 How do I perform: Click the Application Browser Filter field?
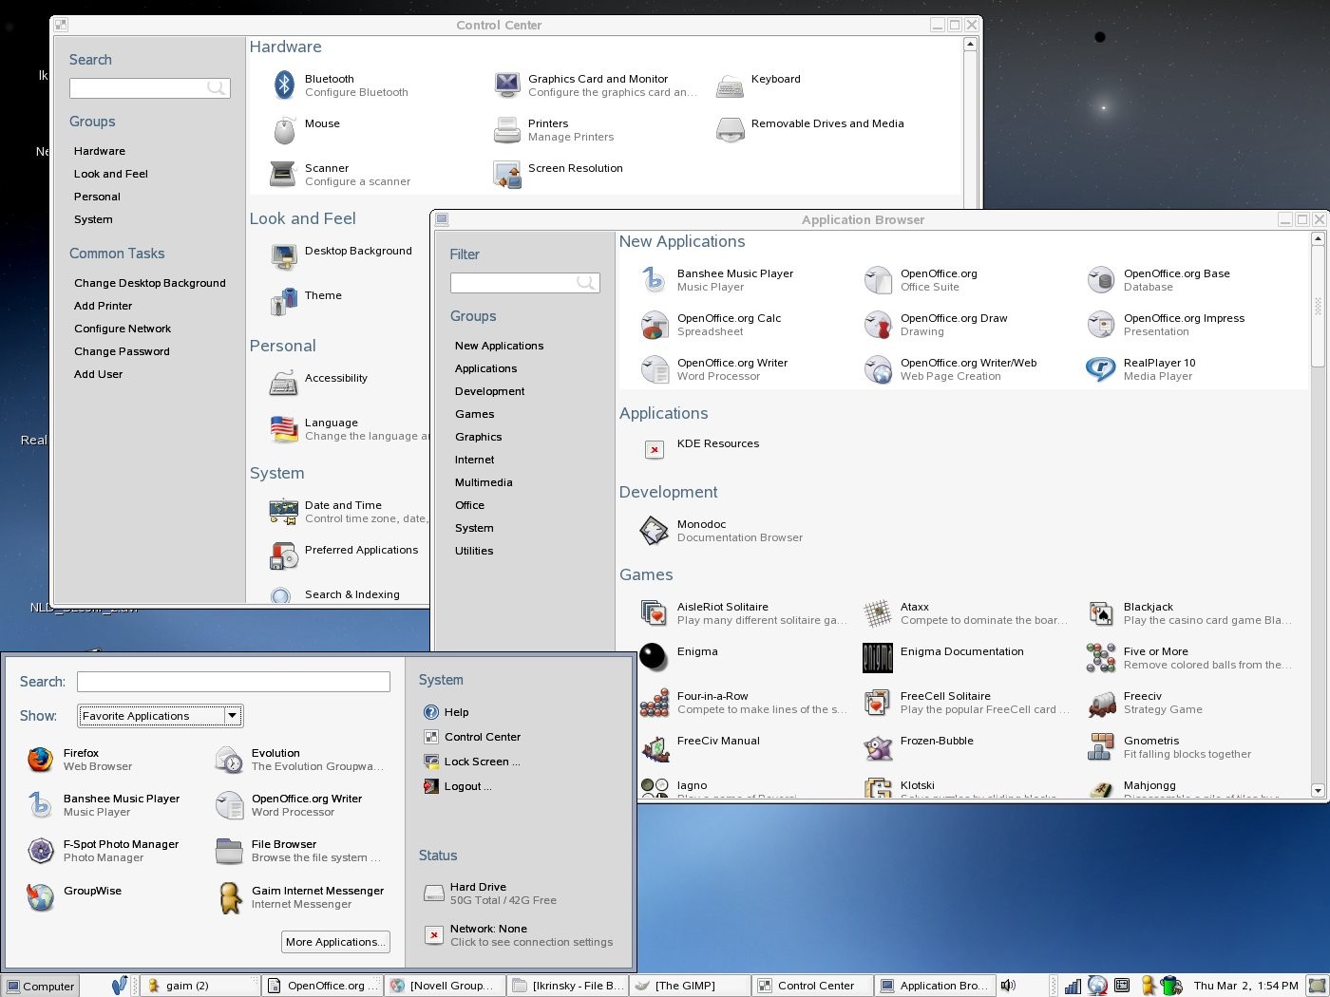click(524, 283)
